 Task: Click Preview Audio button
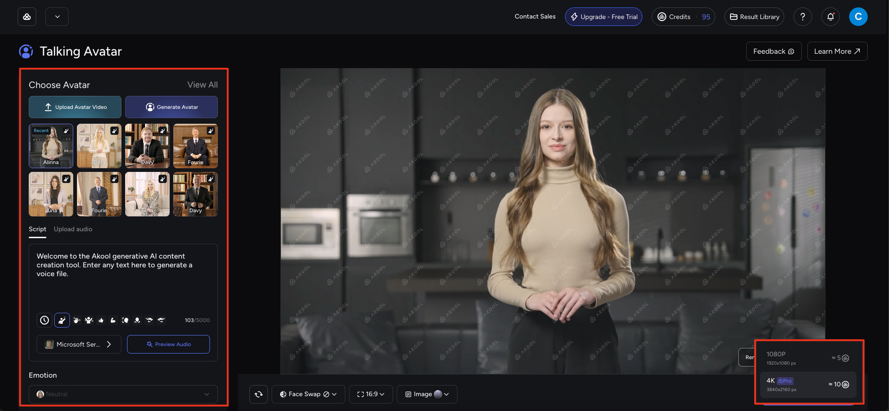168,344
